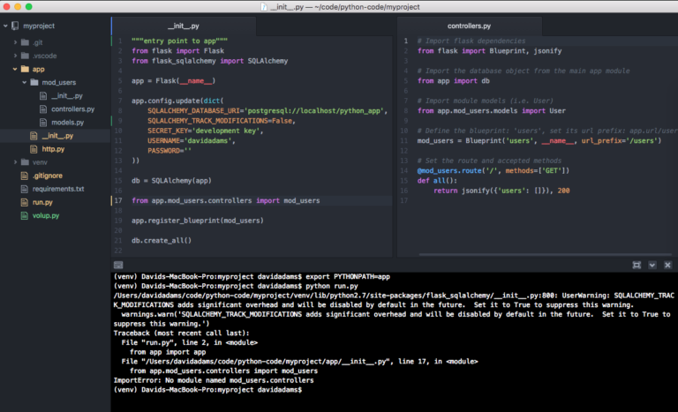Select the volup.py file
This screenshot has height=412, width=678.
point(46,215)
